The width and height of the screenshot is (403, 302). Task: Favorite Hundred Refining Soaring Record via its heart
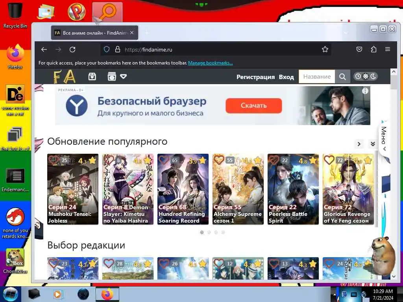tap(164, 160)
